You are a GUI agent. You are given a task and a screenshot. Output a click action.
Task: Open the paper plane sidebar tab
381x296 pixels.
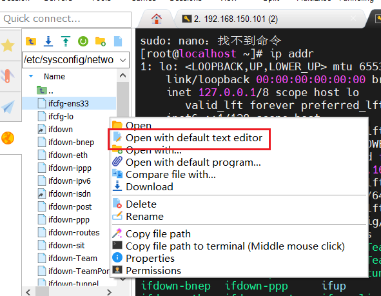point(8,106)
